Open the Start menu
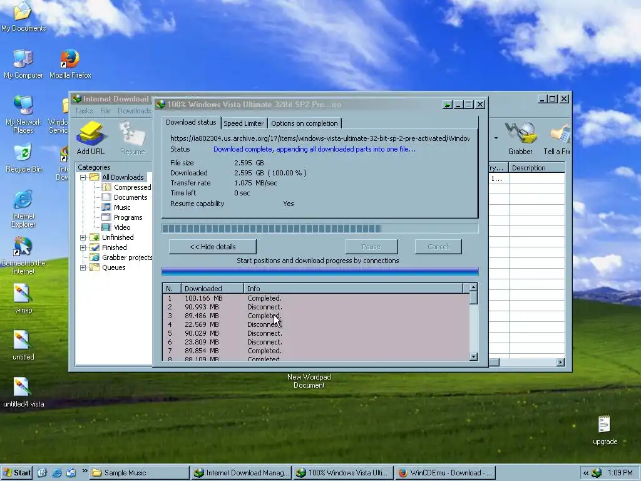Viewport: 641px width, 481px height. click(17, 473)
